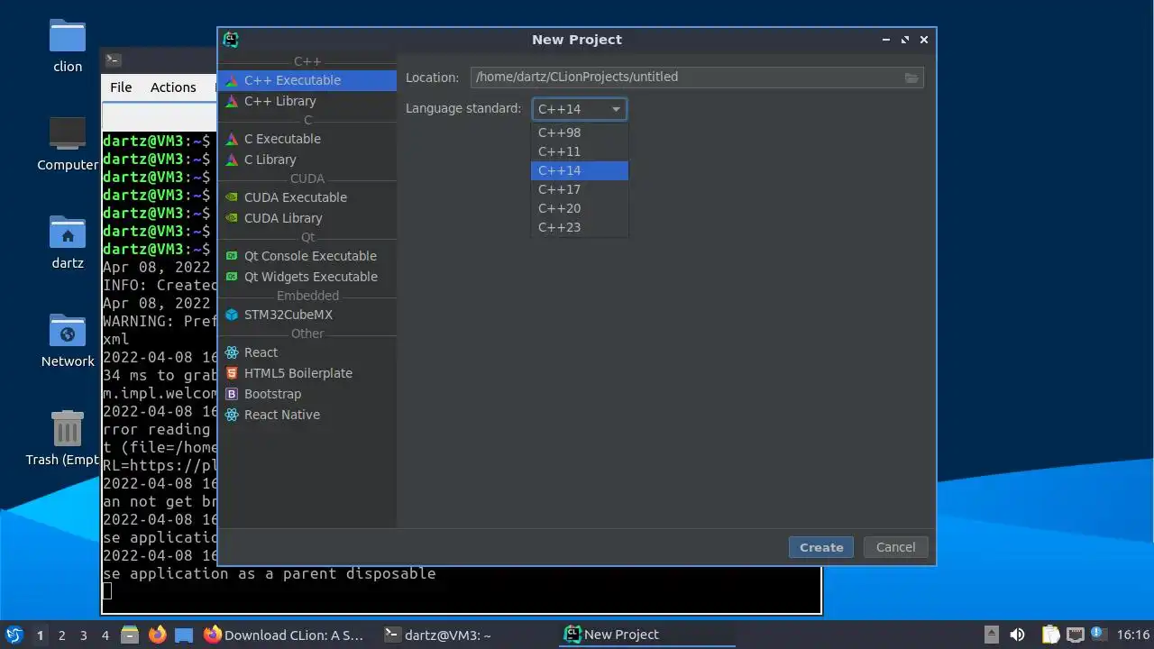
Task: Select C Executable project type
Action: tap(307, 139)
